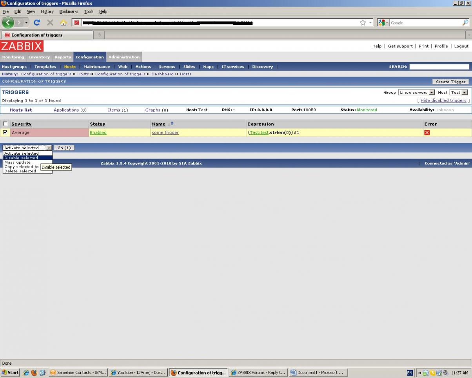The image size is (472, 378).
Task: Open the list all tabs dropdown
Action: pos(468,35)
